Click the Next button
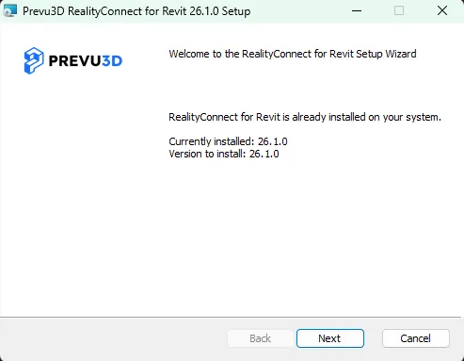The image size is (464, 361). coord(330,338)
